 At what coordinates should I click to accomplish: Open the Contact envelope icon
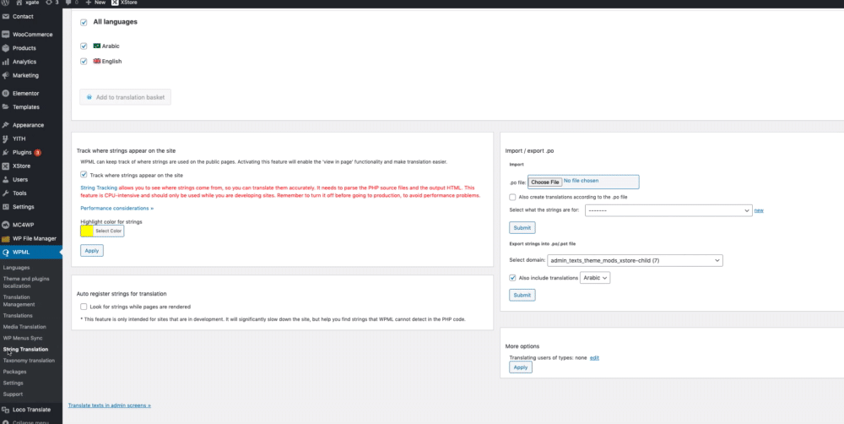[5, 17]
